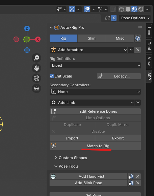
Task: Open the Secondary Controllers None dropdown
Action: click(x=95, y=92)
